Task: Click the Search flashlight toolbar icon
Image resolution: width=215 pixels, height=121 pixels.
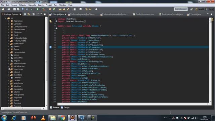Action: point(68,9)
